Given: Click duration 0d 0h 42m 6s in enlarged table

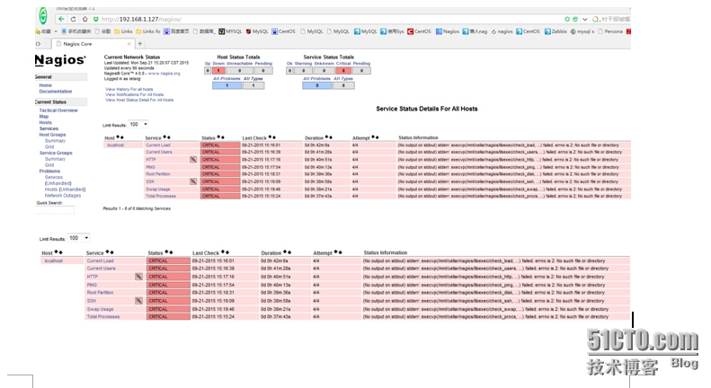Looking at the screenshot, I should 274,261.
